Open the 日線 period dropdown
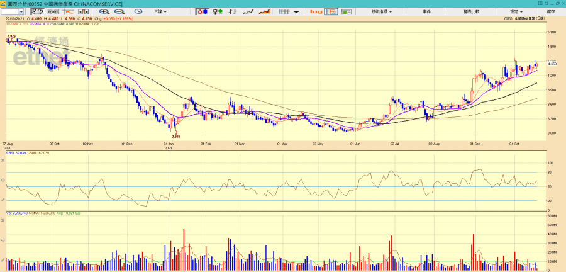Screen dimensions: 566x272 (x=161, y=11)
